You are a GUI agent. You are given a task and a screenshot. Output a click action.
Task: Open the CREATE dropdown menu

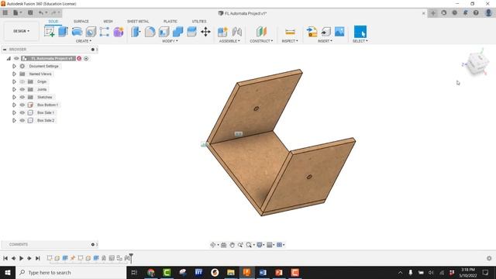[x=84, y=41]
